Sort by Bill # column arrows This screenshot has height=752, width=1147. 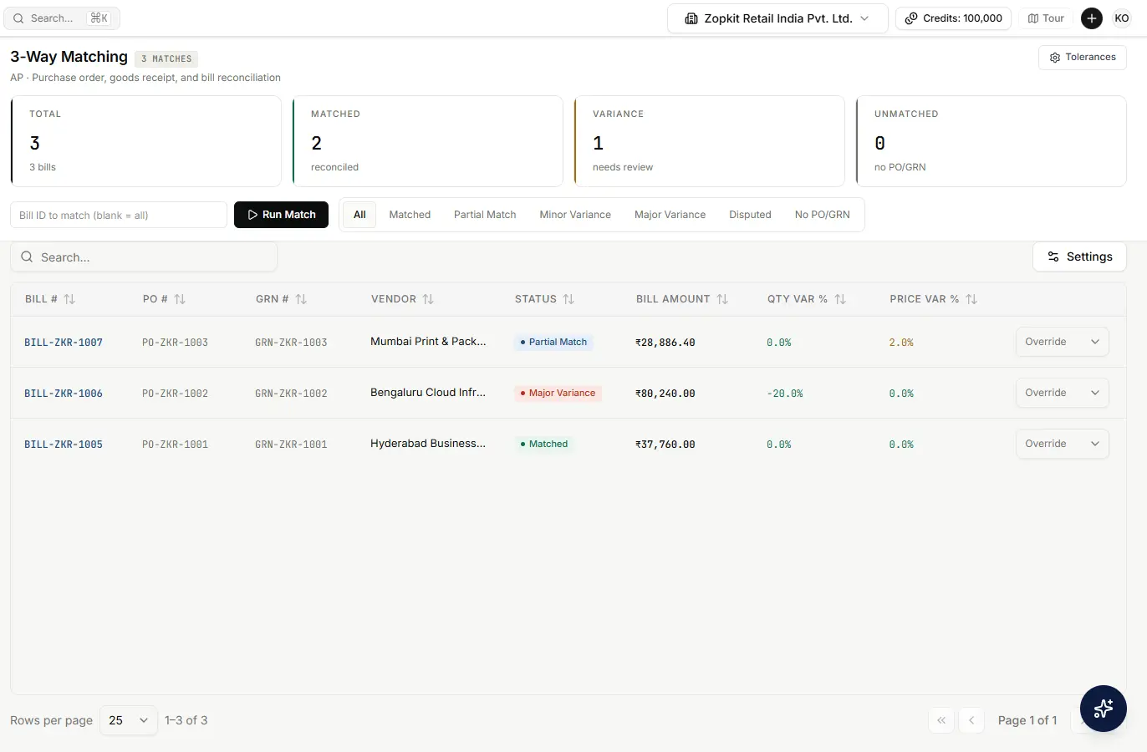point(69,299)
